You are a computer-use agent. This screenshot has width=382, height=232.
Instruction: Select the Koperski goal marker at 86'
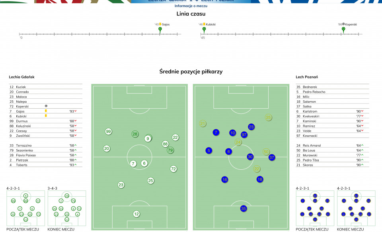coord(343,30)
